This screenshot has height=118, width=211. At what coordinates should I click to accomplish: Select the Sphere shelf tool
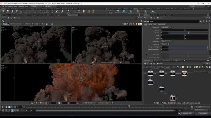coord(8,11)
